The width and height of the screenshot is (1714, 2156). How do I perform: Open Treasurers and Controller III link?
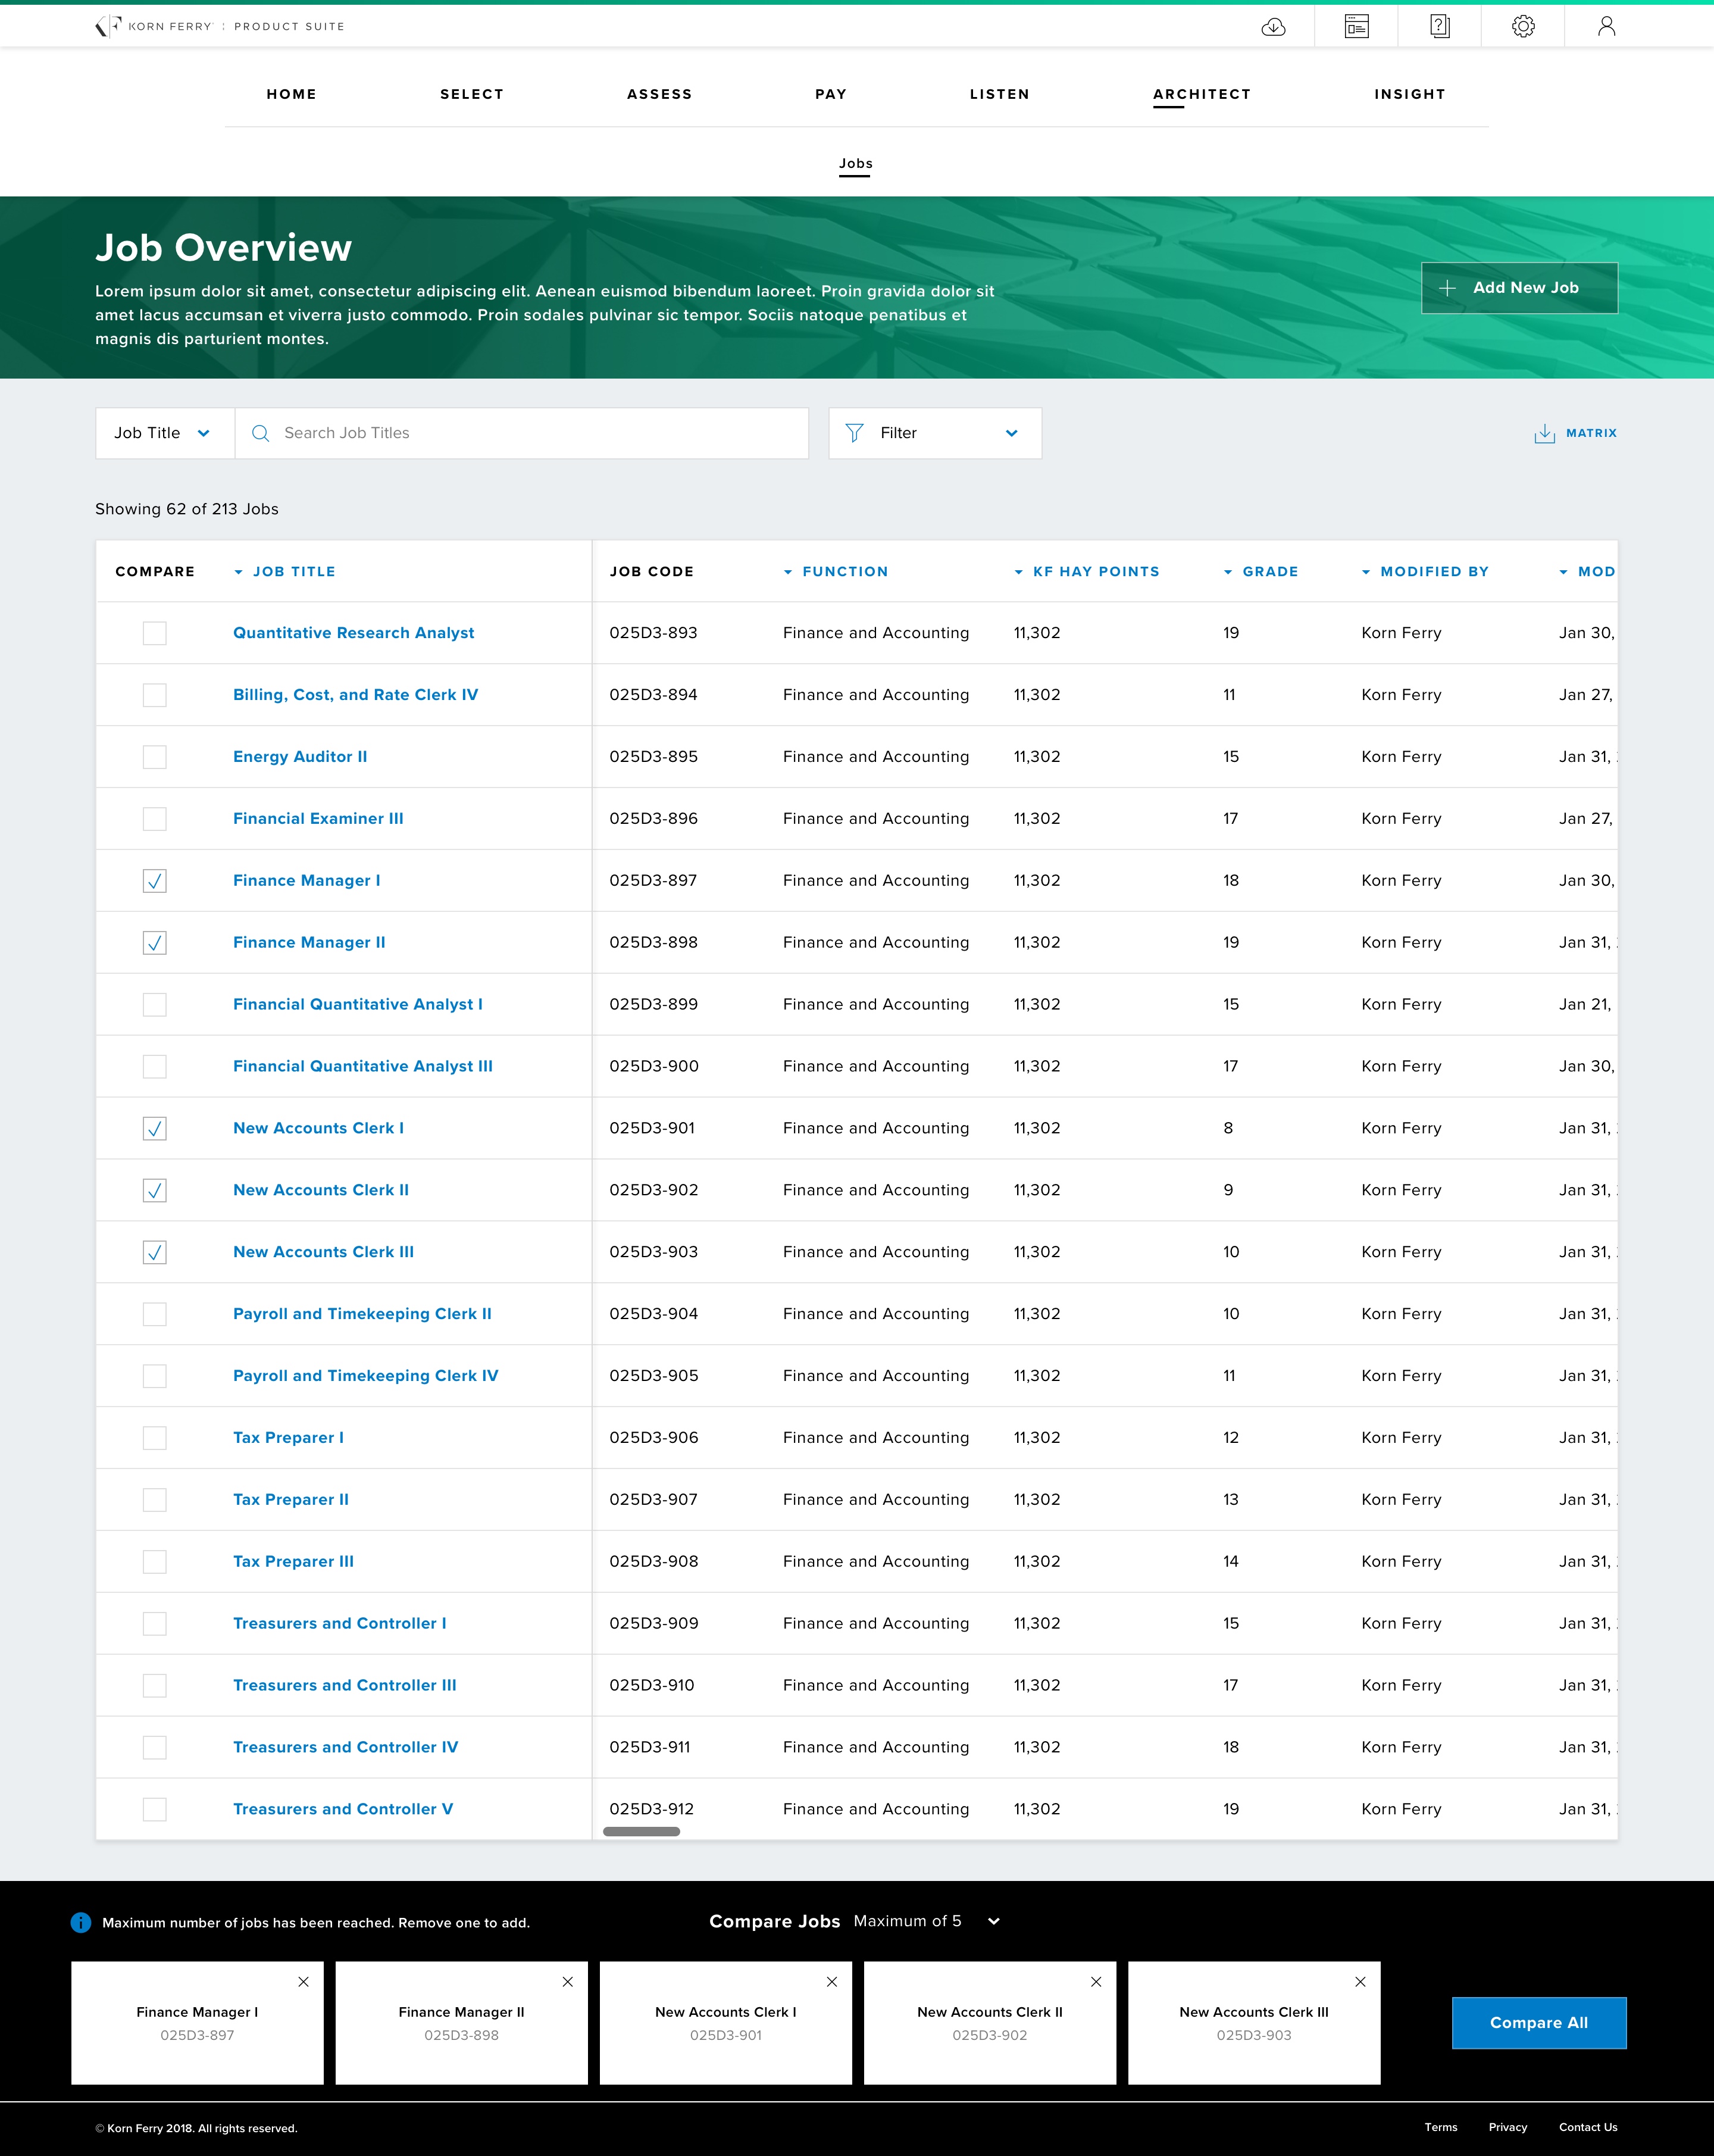point(344,1685)
